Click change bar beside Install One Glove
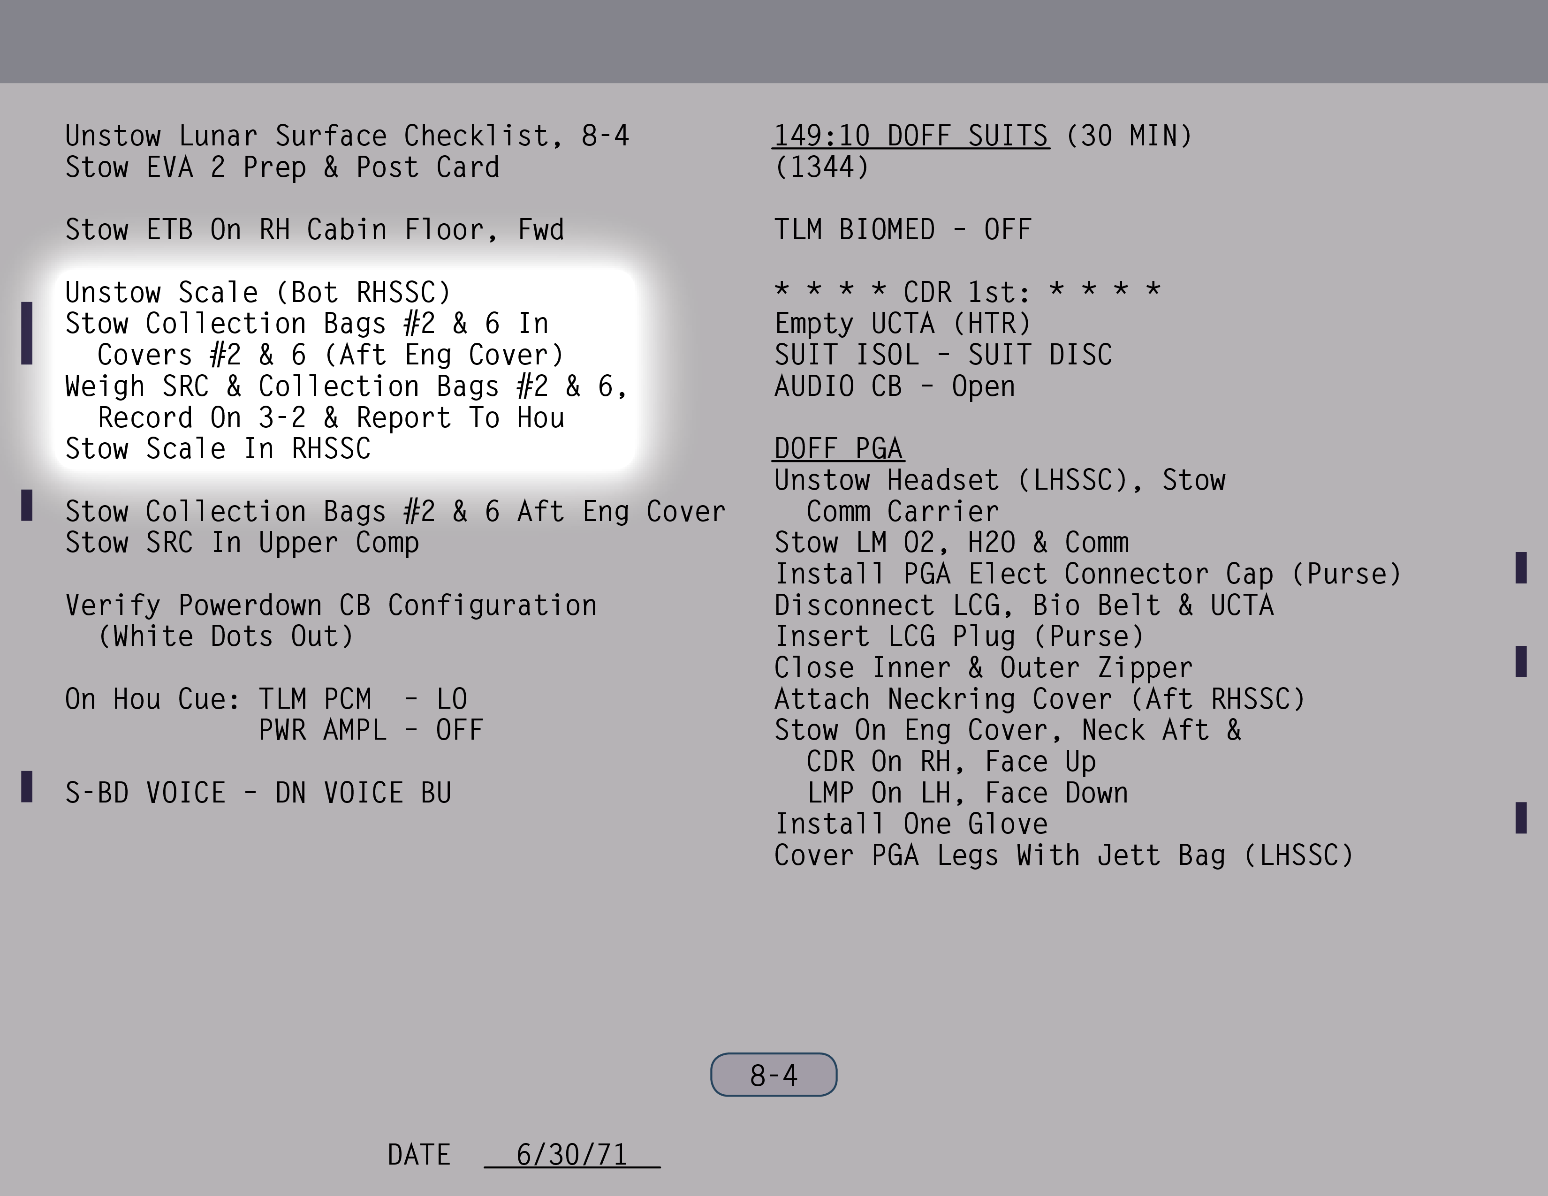This screenshot has width=1548, height=1196. tap(1521, 818)
